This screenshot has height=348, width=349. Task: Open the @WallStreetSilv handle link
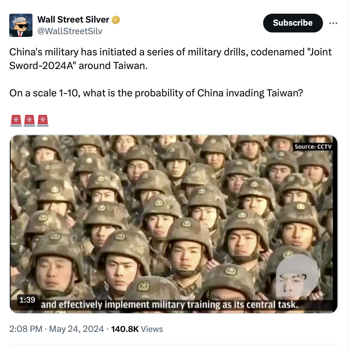pyautogui.click(x=70, y=31)
